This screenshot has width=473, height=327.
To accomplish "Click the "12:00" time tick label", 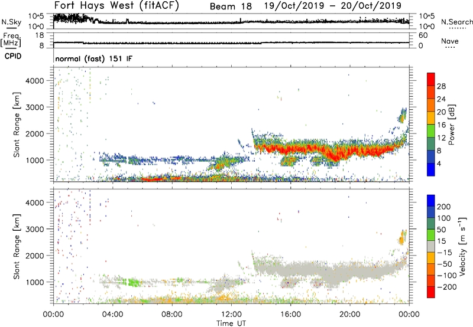I will point(231,315).
